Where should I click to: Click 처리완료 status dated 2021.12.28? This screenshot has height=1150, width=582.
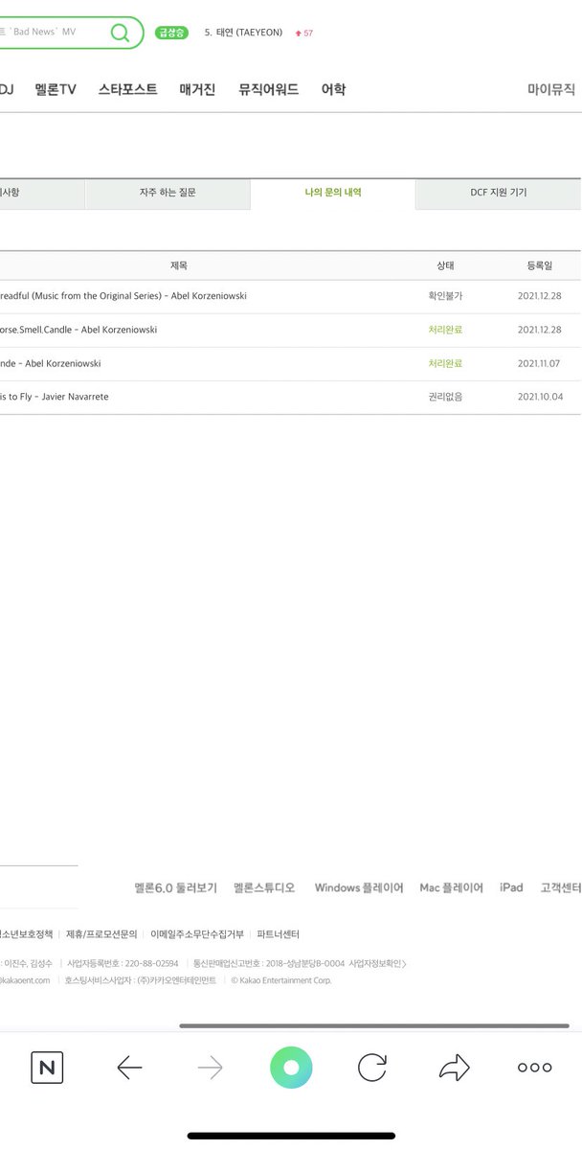point(445,329)
